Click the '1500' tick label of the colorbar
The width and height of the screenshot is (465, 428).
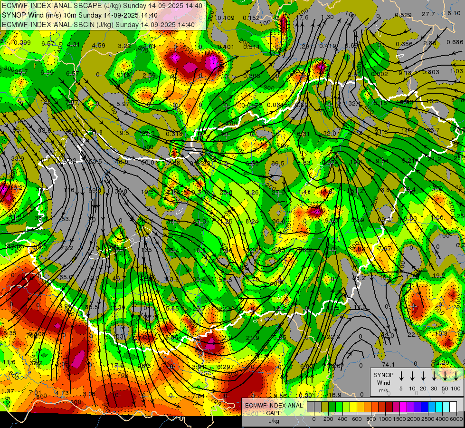tap(399, 419)
